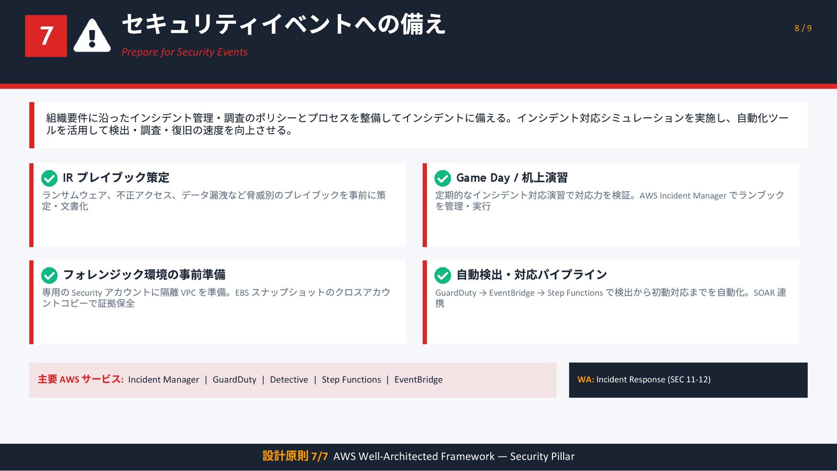The width and height of the screenshot is (837, 471).
Task: Click EventBridge in the services bar
Action: tap(418, 380)
